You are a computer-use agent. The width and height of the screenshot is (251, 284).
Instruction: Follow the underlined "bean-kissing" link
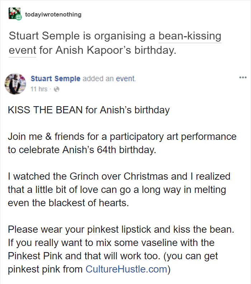(190, 36)
